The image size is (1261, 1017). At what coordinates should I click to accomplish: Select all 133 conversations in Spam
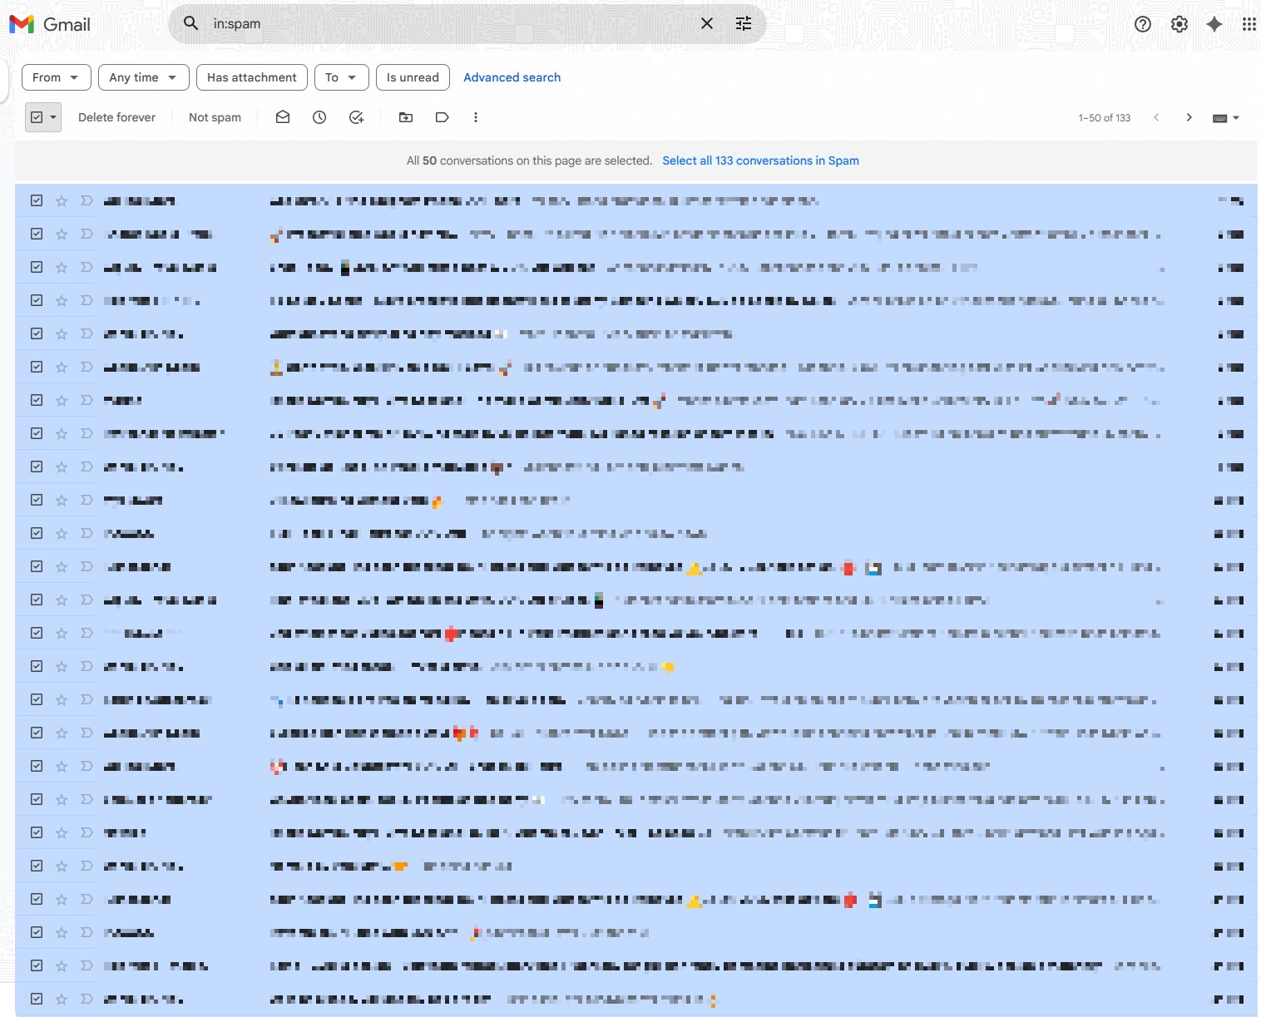760,160
